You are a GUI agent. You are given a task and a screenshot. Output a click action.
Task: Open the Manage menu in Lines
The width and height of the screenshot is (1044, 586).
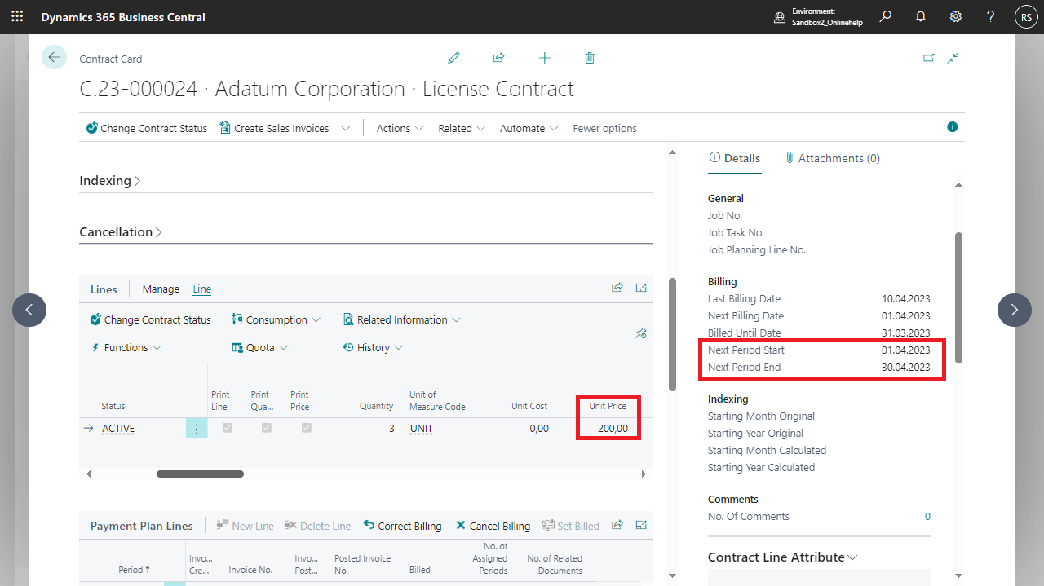pos(161,289)
